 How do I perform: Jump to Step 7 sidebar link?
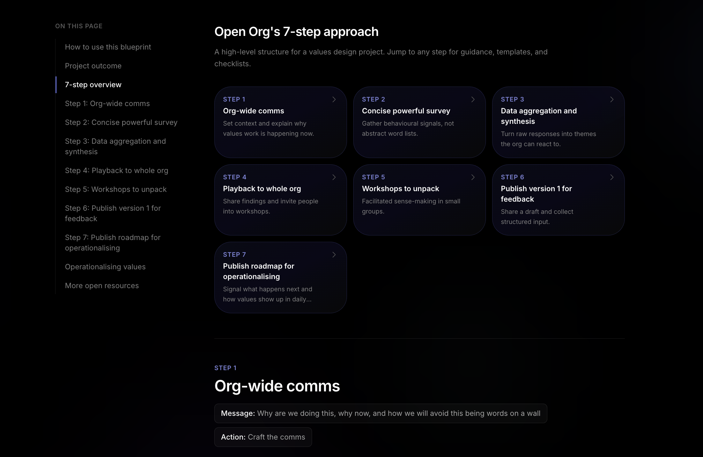[113, 243]
